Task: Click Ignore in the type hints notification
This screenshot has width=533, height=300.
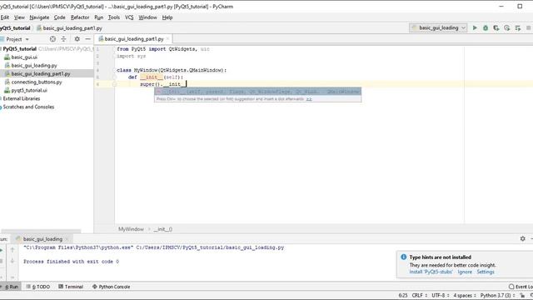Action: click(x=465, y=272)
